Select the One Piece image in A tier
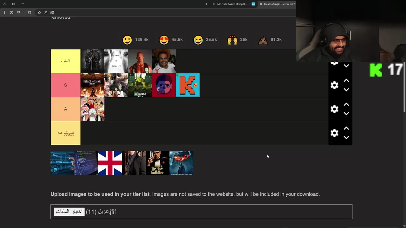 pyautogui.click(x=92, y=109)
